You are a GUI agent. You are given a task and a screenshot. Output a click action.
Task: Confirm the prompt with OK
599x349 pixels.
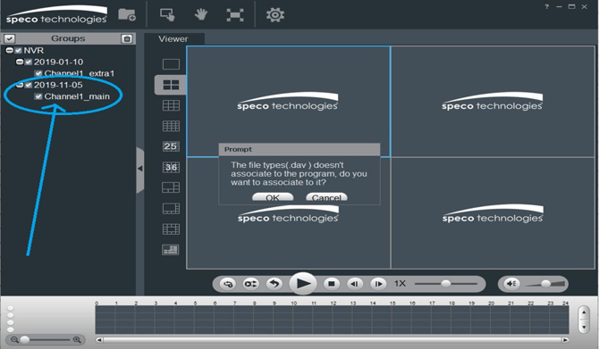coord(273,197)
